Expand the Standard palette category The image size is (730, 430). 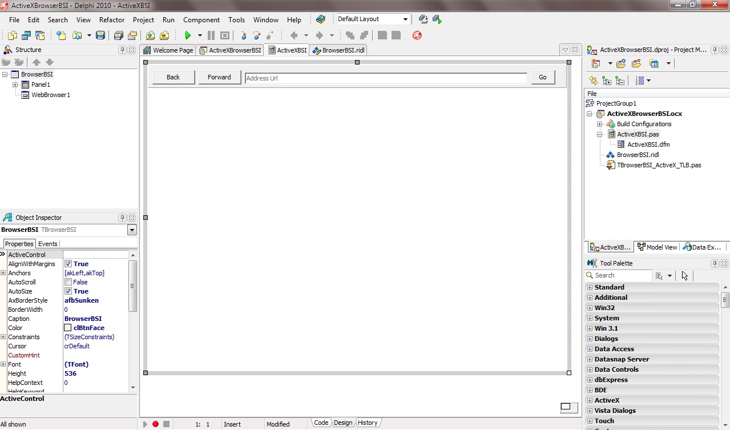tap(590, 287)
